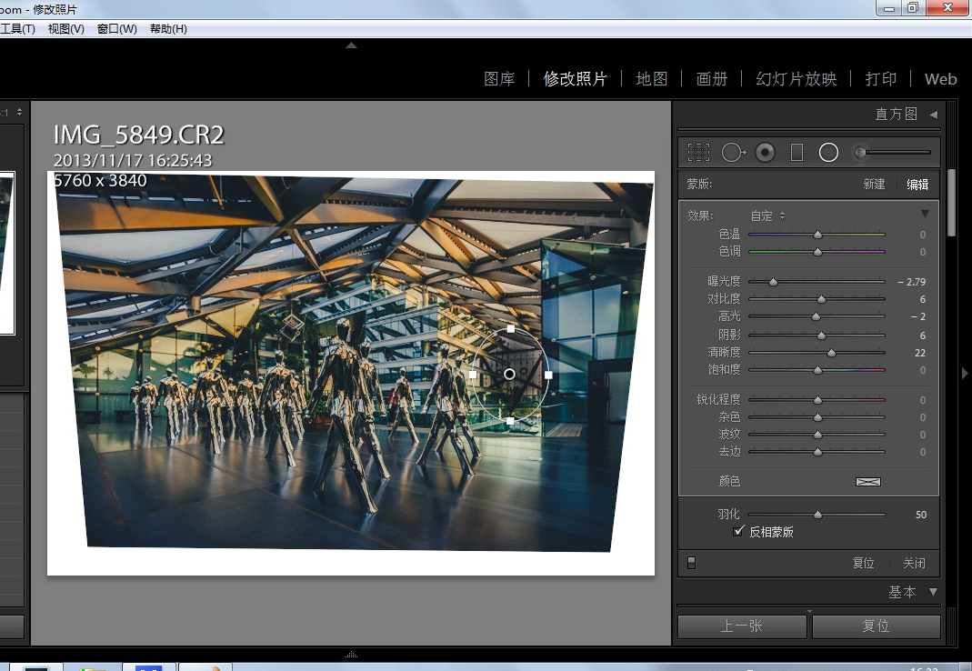Select the Adjustment Brush tool
Image resolution: width=972 pixels, height=671 pixels.
[860, 152]
